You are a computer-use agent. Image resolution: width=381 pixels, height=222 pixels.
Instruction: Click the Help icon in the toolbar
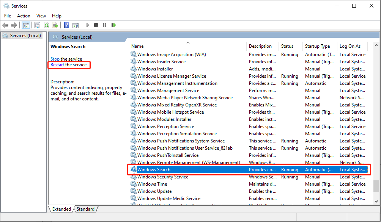tap(66, 25)
